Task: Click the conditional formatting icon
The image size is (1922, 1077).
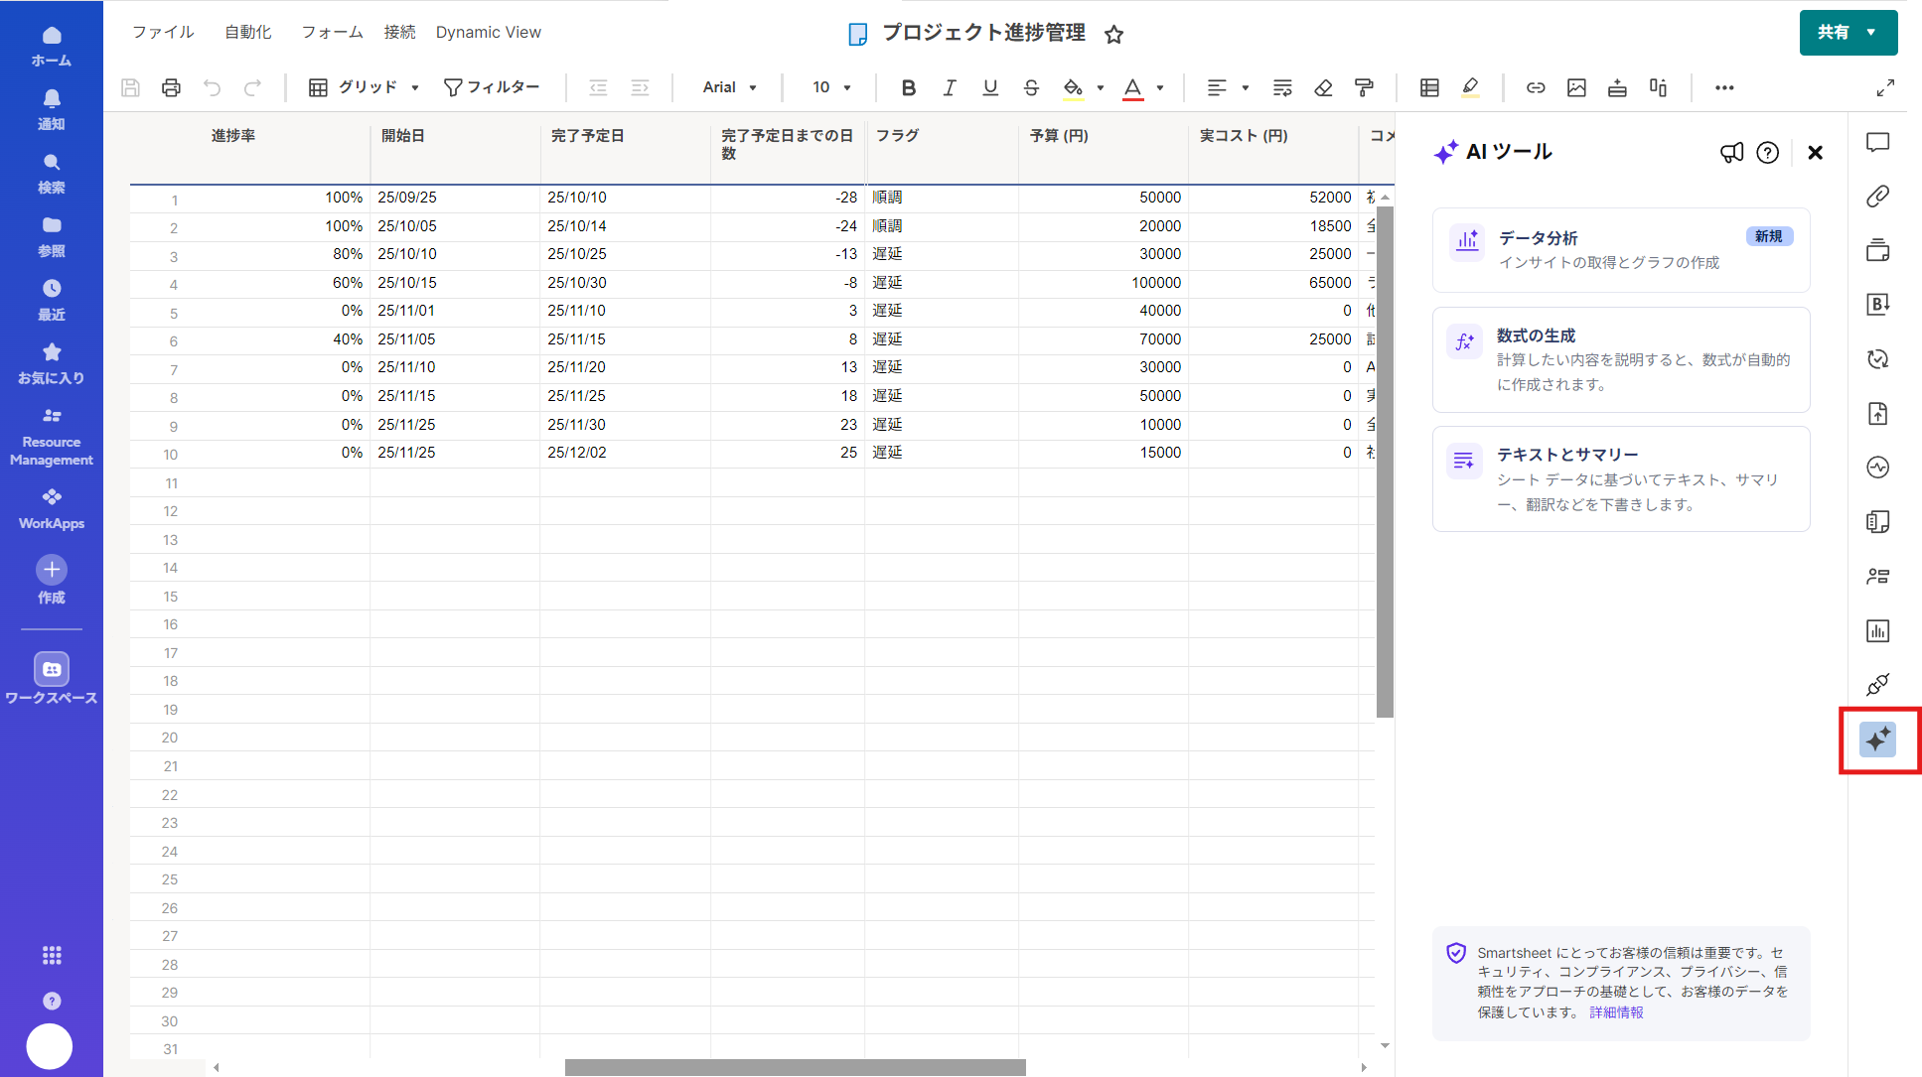Action: coord(1429,87)
